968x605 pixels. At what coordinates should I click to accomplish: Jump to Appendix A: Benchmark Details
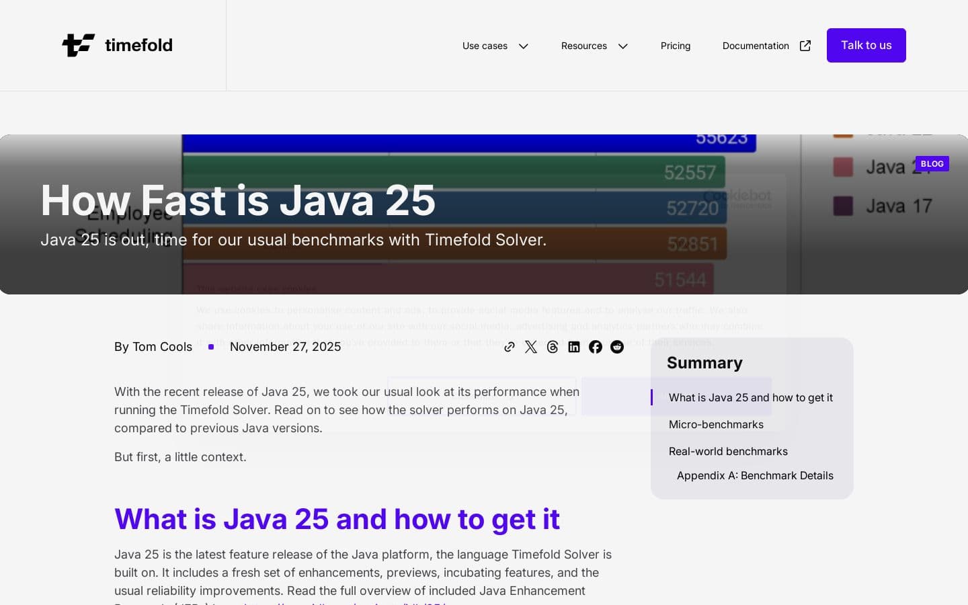coord(755,475)
